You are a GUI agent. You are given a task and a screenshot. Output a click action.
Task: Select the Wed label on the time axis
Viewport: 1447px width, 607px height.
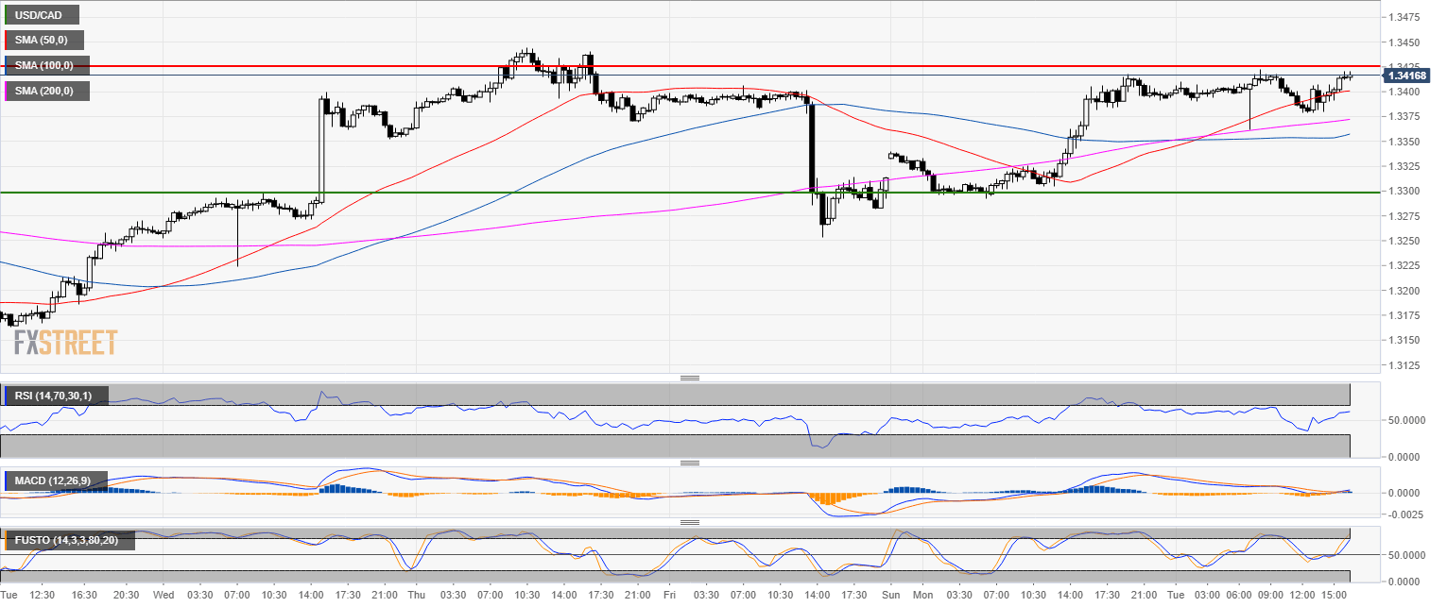pos(163,596)
